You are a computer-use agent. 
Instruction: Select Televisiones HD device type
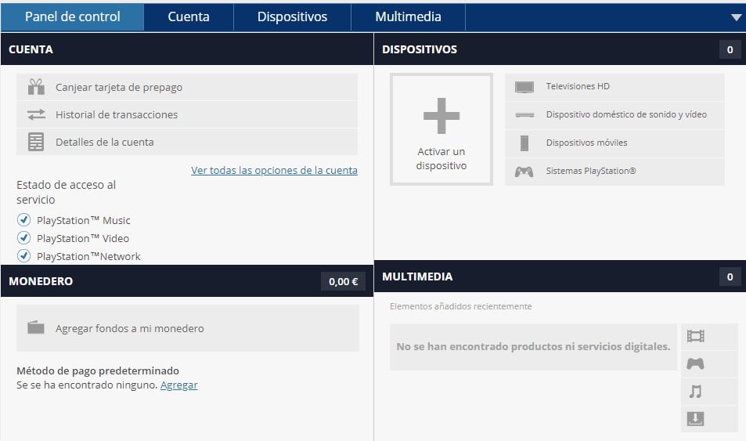(614, 87)
